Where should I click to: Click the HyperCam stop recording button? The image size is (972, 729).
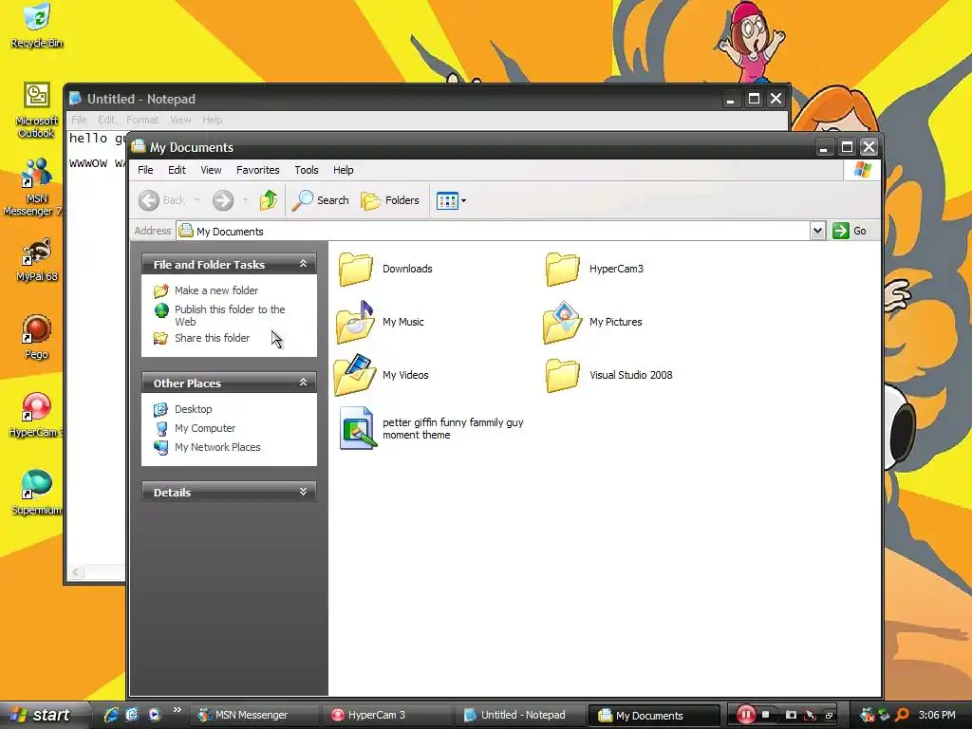(766, 715)
